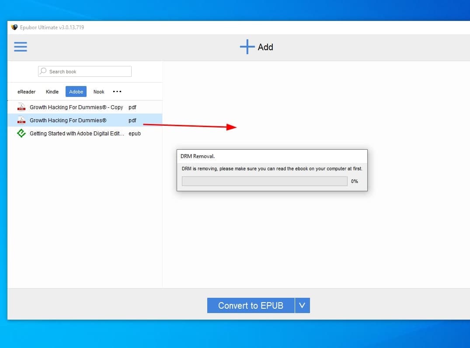Expand more device tabs via three dots

[117, 92]
